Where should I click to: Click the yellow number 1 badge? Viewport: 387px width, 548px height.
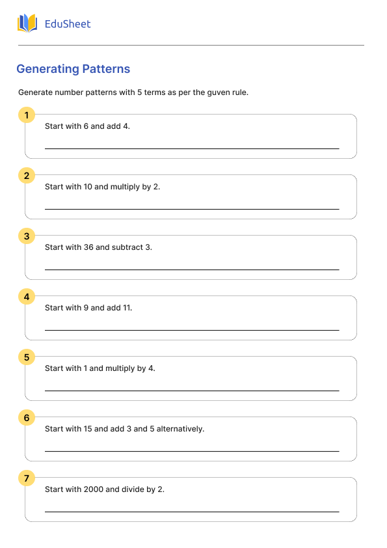point(27,115)
